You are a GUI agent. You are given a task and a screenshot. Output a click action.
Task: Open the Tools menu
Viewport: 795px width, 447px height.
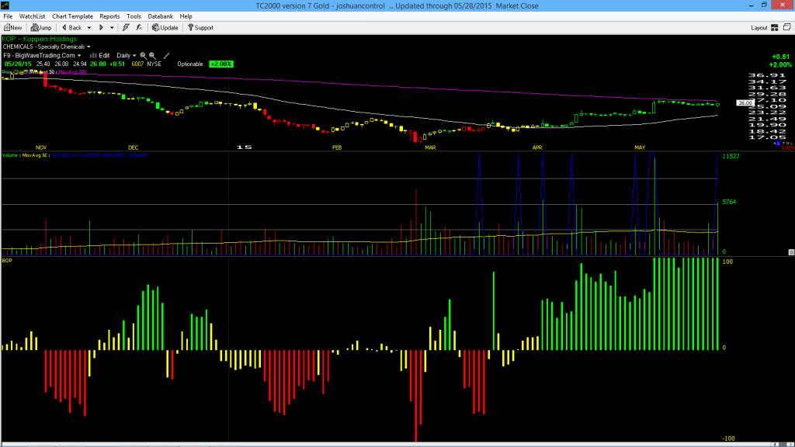coord(134,16)
